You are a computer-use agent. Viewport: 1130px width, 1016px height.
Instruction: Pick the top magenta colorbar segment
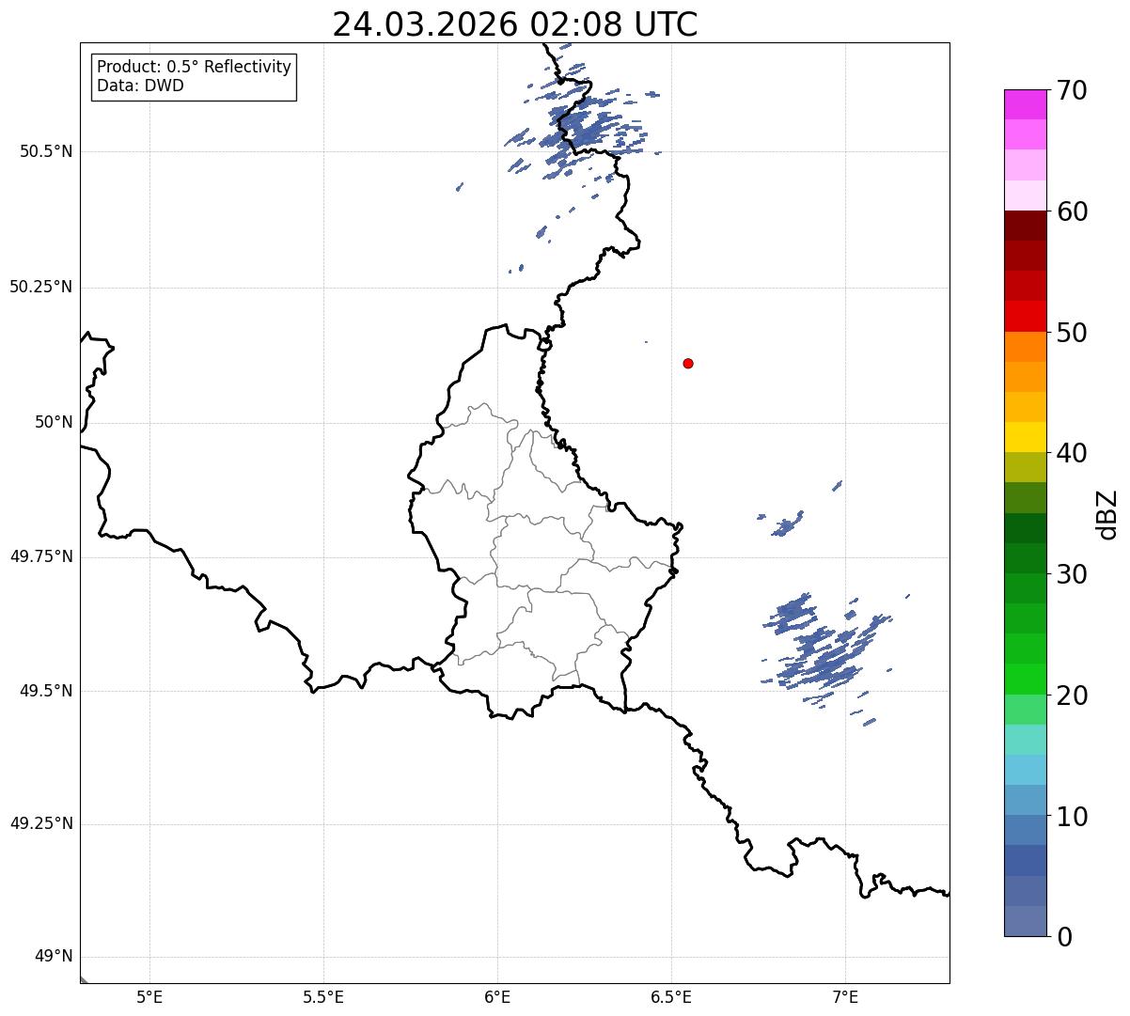pos(1026,104)
